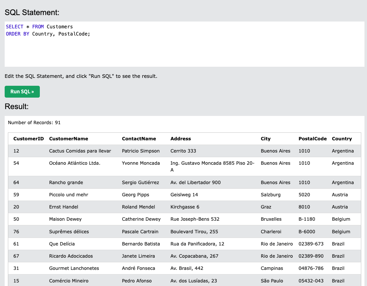Click the Run SQL button
This screenshot has height=286, width=367.
(22, 92)
